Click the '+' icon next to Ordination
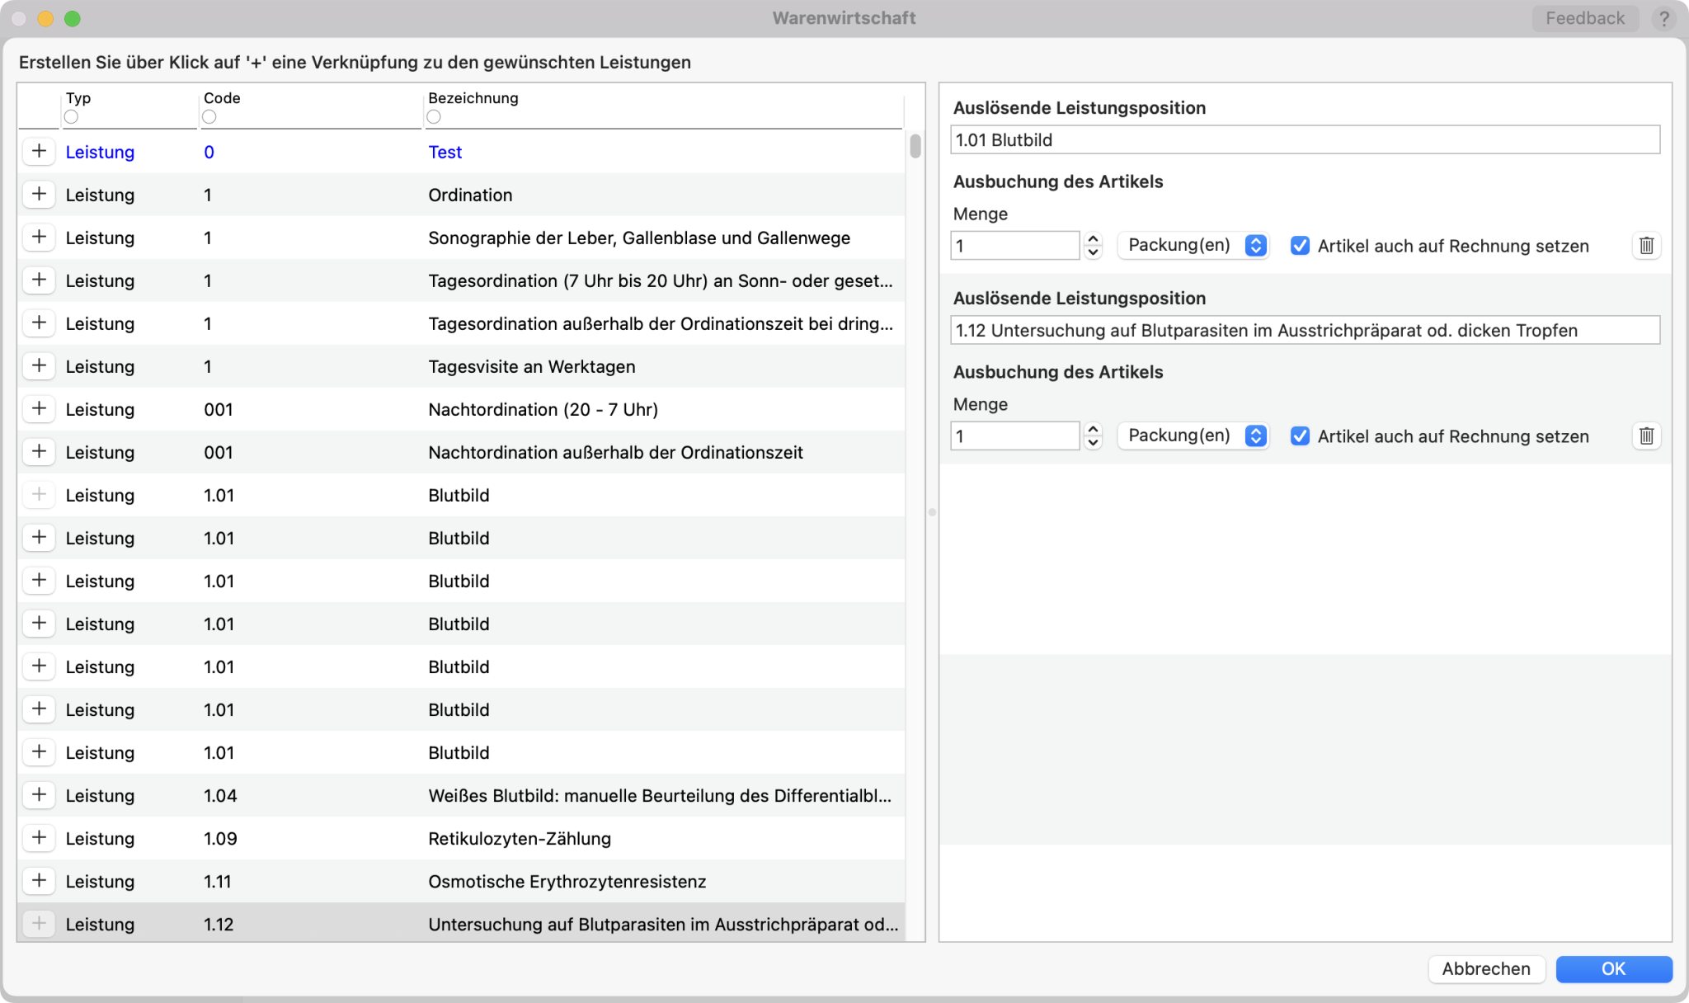1689x1003 pixels. [x=40, y=194]
